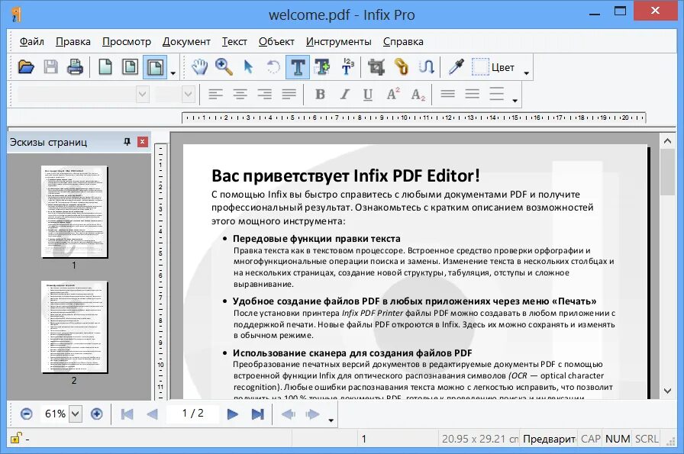Select the Zoom magnifier tool
The height and width of the screenshot is (454, 684).
224,67
